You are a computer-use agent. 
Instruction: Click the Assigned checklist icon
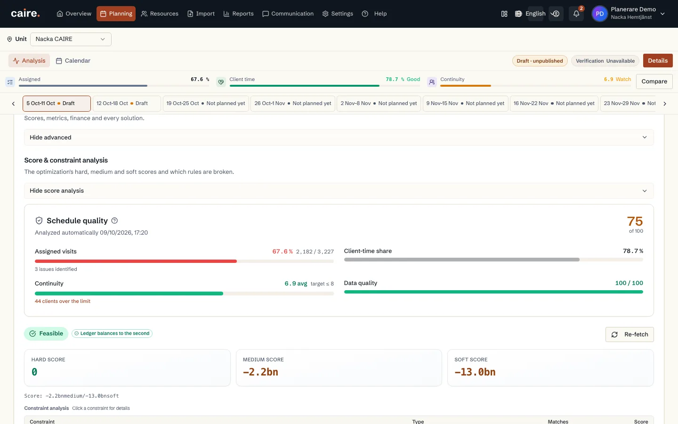[10, 82]
